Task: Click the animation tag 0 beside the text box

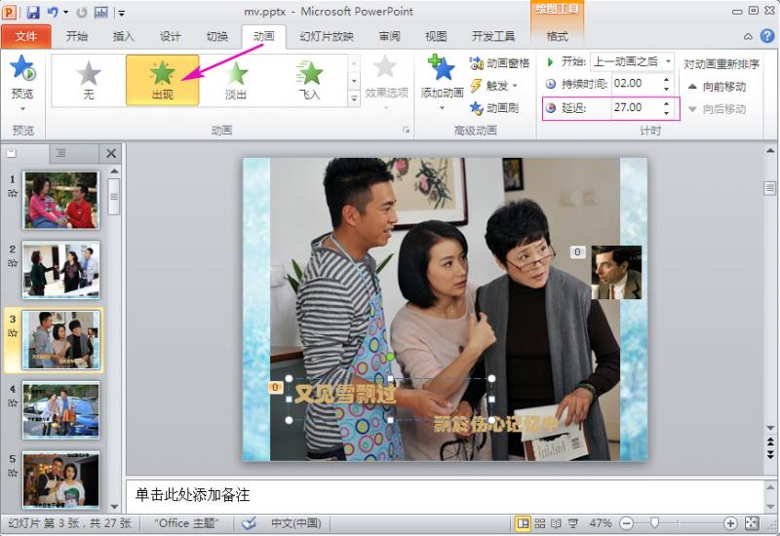Action: [275, 387]
